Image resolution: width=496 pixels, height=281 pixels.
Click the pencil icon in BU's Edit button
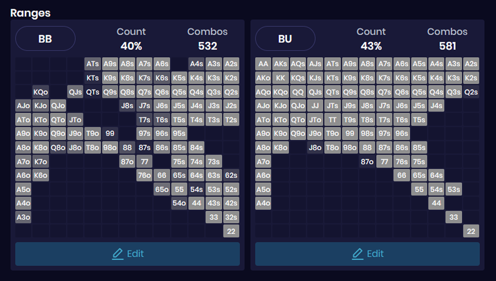click(357, 254)
